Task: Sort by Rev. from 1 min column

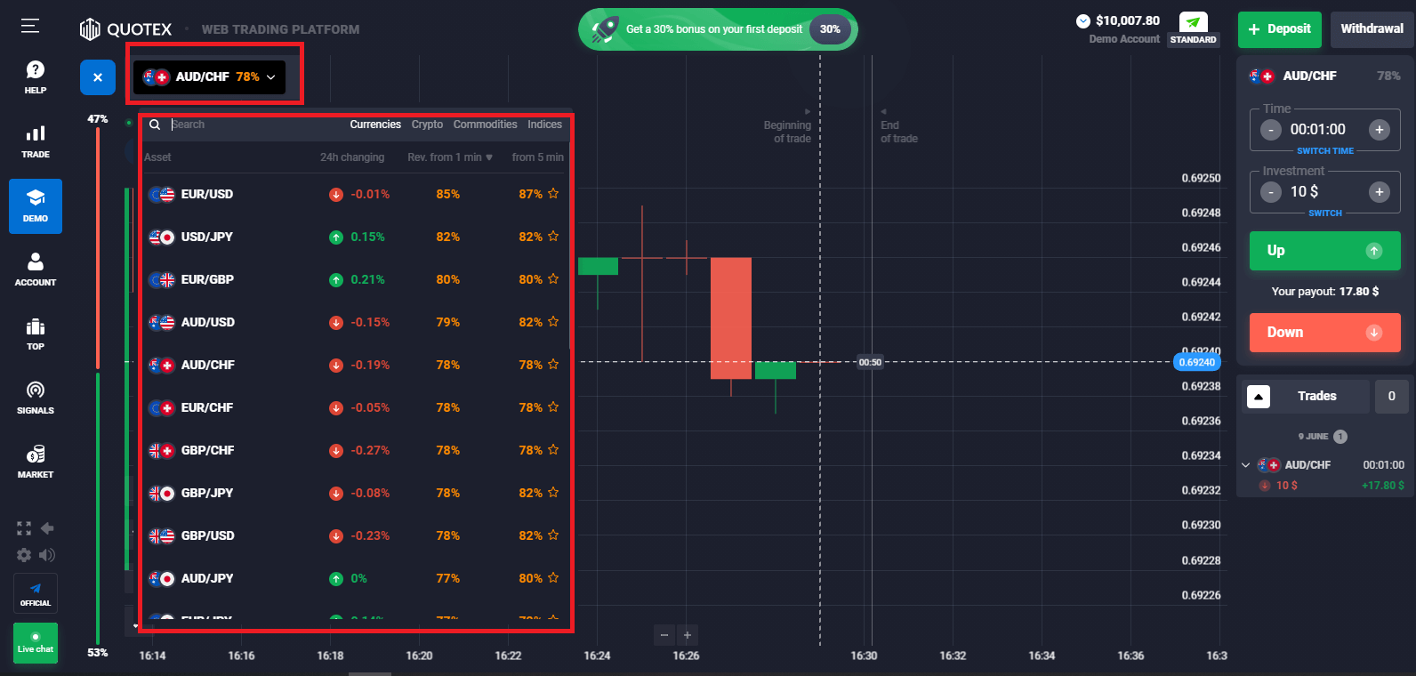Action: pos(450,157)
